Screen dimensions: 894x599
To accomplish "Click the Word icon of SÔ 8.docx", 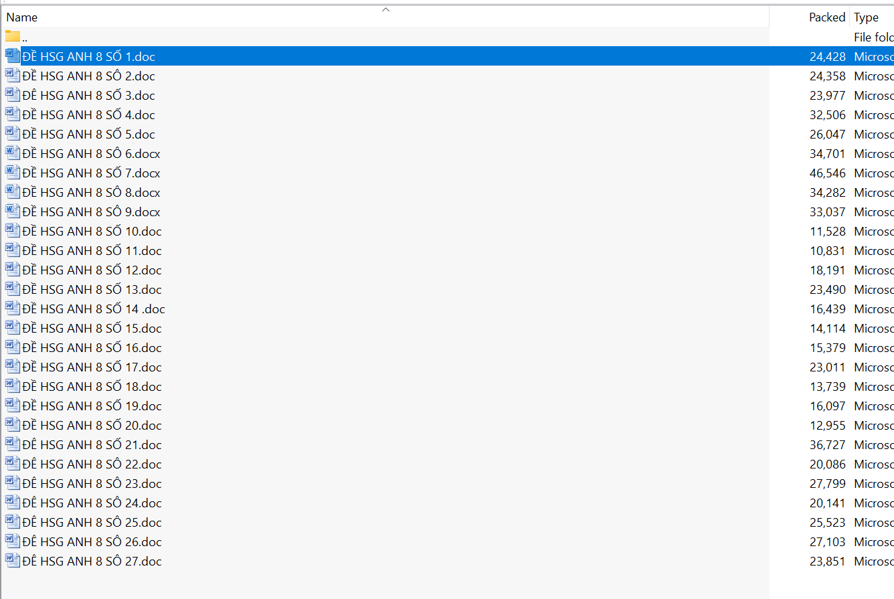I will point(13,192).
